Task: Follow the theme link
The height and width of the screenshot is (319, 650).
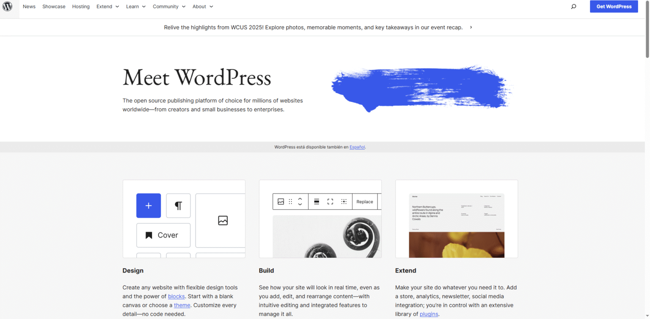Action: coord(182,305)
